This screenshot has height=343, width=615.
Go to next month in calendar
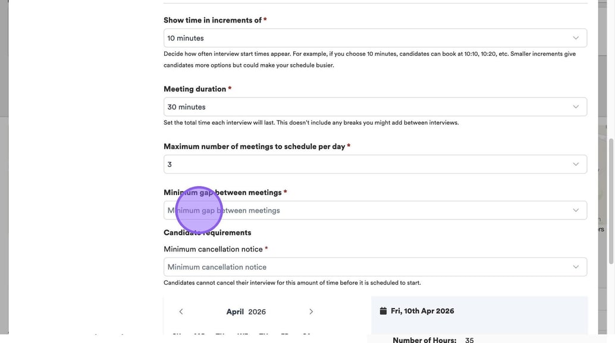311,311
